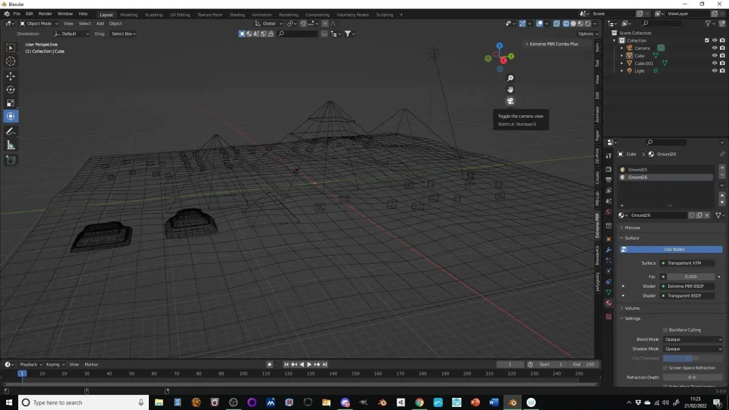Screen dimensions: 729x410
Task: Click the Windows Start button
Action: [x=8, y=402]
